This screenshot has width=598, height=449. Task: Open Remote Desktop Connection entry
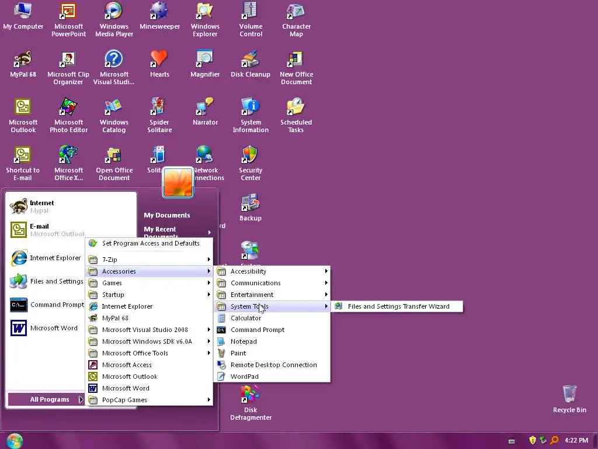click(272, 365)
